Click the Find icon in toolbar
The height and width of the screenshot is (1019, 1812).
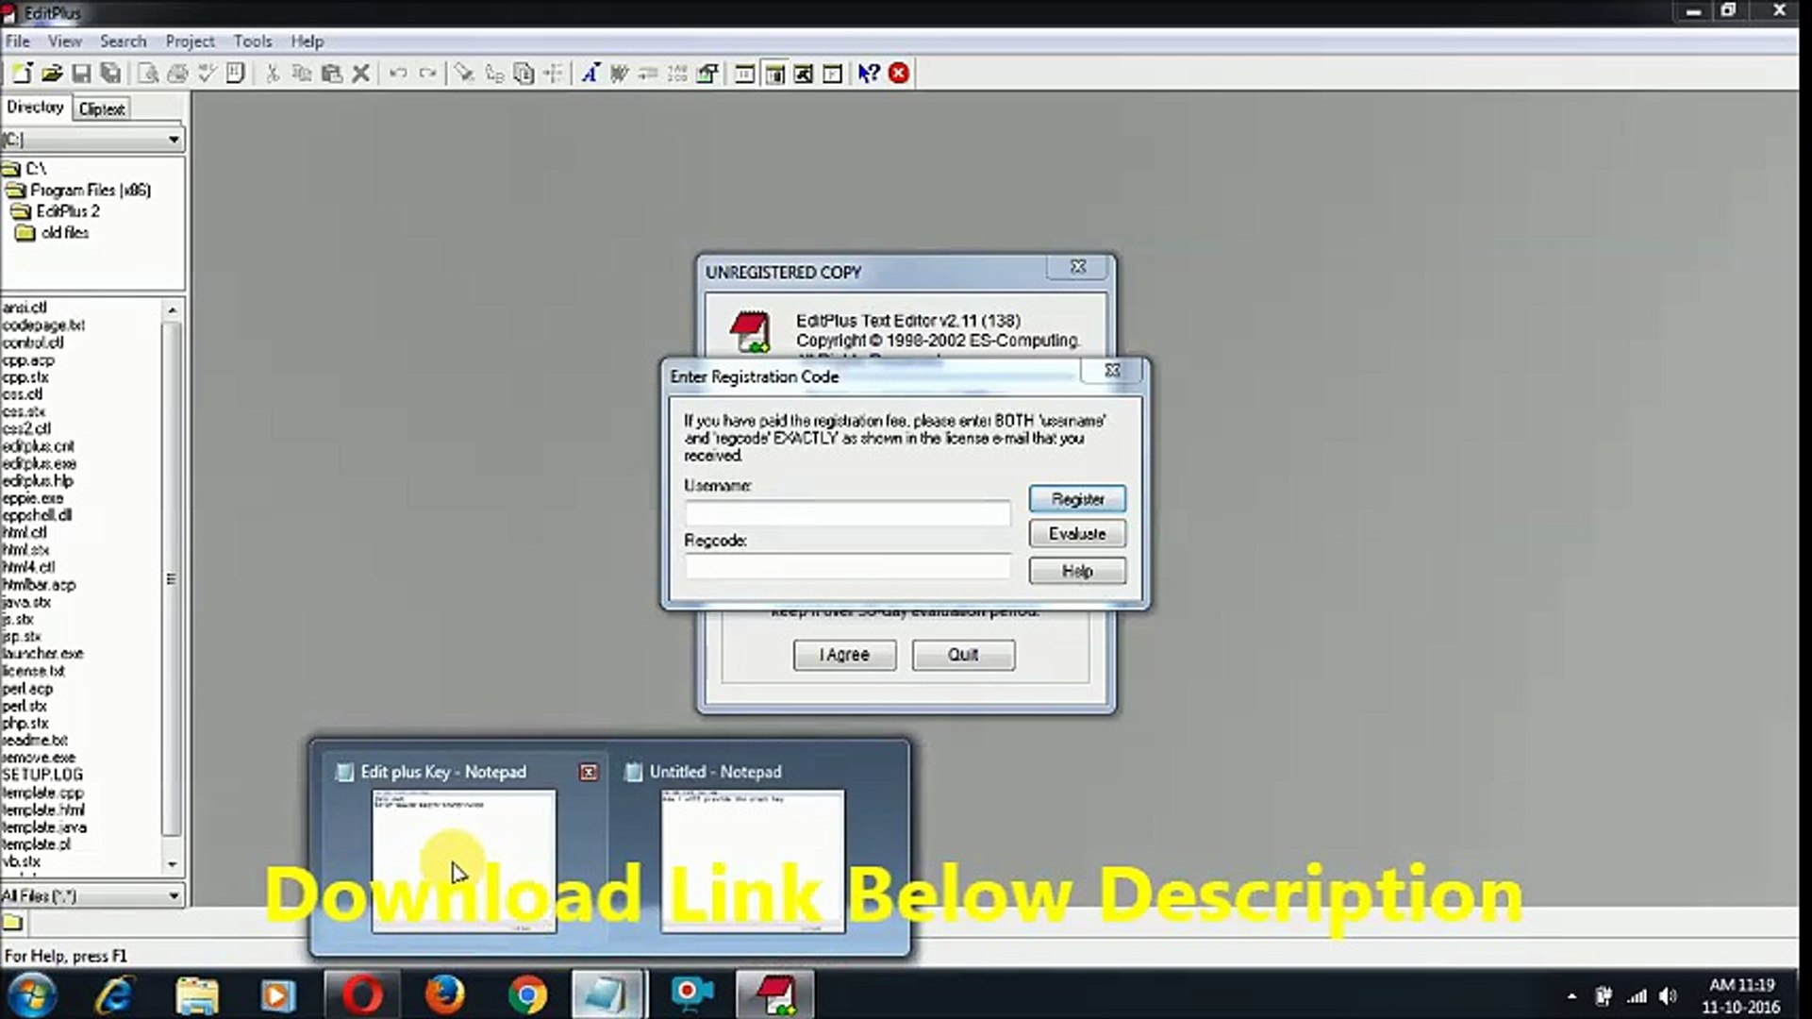click(x=464, y=74)
